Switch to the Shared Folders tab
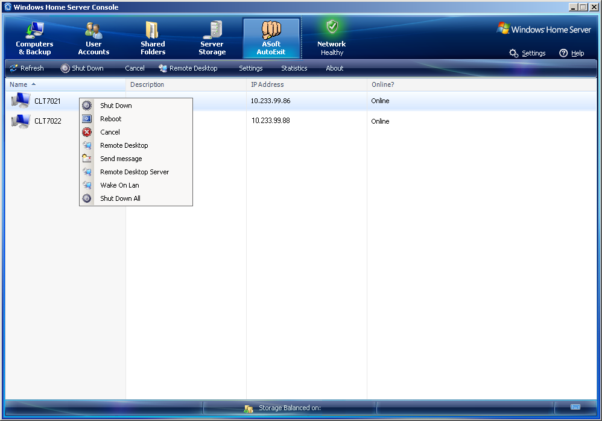The height and width of the screenshot is (421, 602). tap(153, 39)
